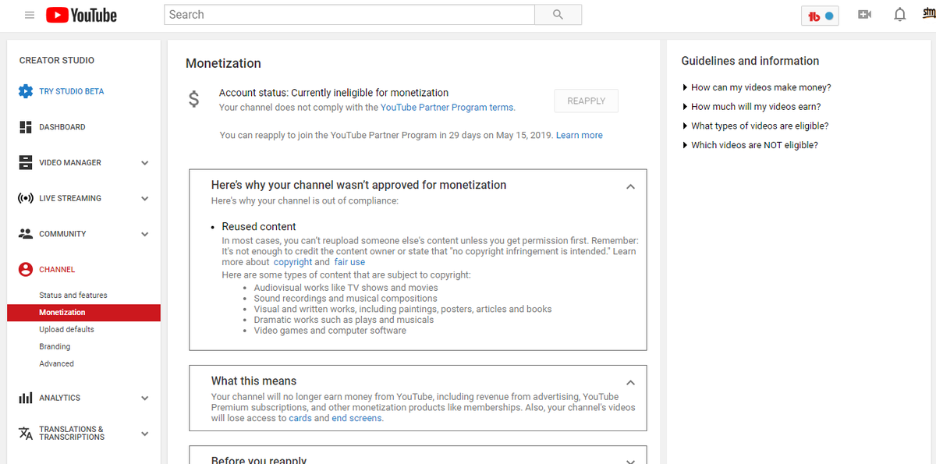Open the end screens link
Screen dimensions: 936x464
[356, 418]
